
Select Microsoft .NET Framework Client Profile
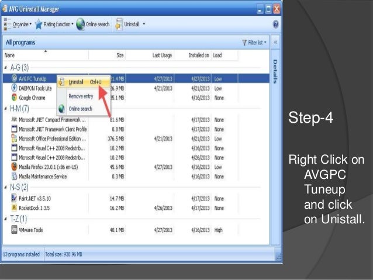pos(53,129)
